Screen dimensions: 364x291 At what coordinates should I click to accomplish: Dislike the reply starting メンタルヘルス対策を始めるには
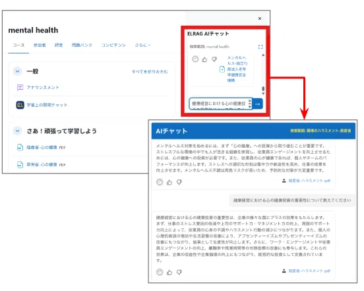pyautogui.click(x=179, y=182)
